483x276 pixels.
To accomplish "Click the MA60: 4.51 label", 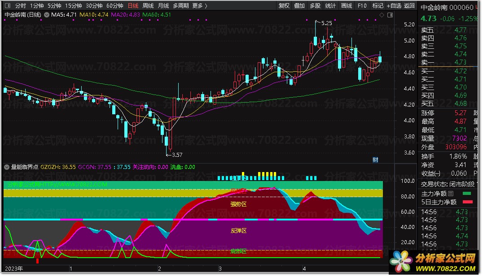I will point(157,15).
